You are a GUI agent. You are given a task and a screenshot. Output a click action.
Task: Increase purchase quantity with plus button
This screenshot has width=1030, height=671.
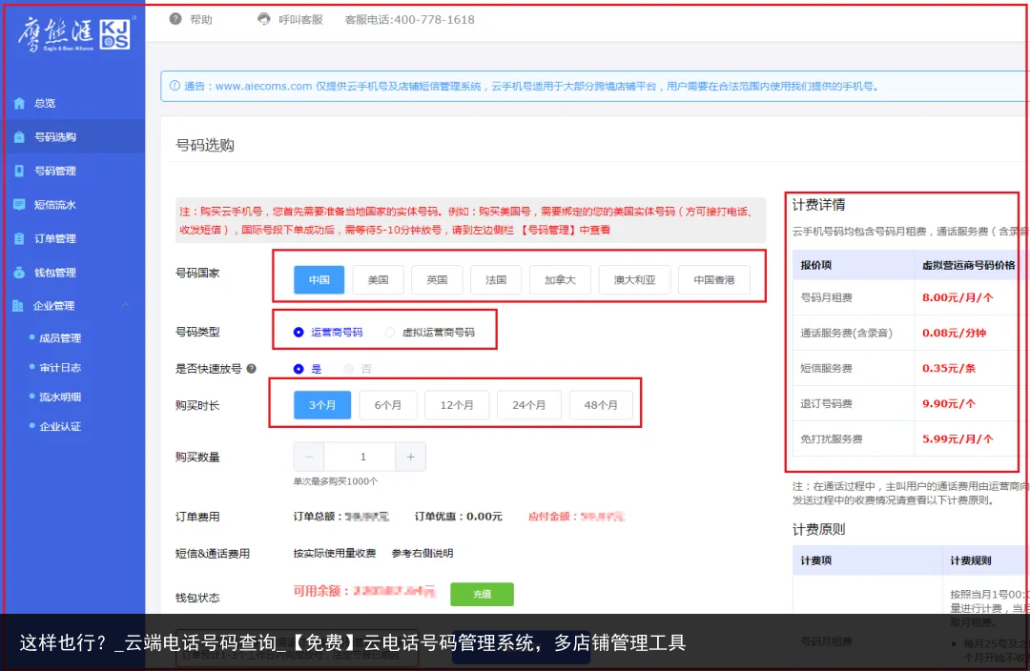pos(410,457)
